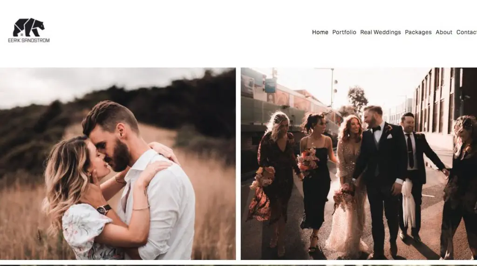Click the bouquet held by black-dress bridesmaid

(308, 162)
